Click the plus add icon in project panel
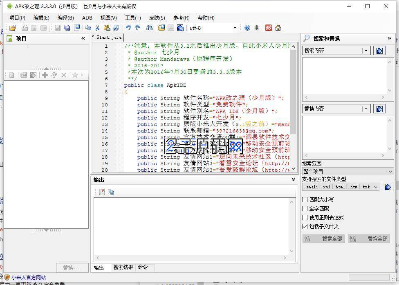The height and width of the screenshot is (285, 399). point(45,75)
